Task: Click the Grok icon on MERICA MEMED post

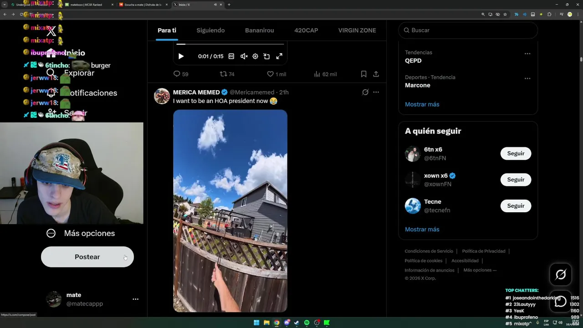Action: pyautogui.click(x=365, y=92)
